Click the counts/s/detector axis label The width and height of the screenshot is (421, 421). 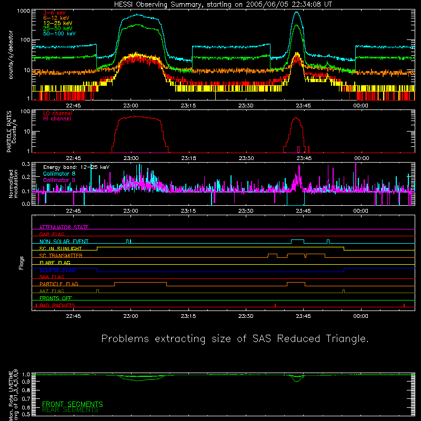pos(11,55)
